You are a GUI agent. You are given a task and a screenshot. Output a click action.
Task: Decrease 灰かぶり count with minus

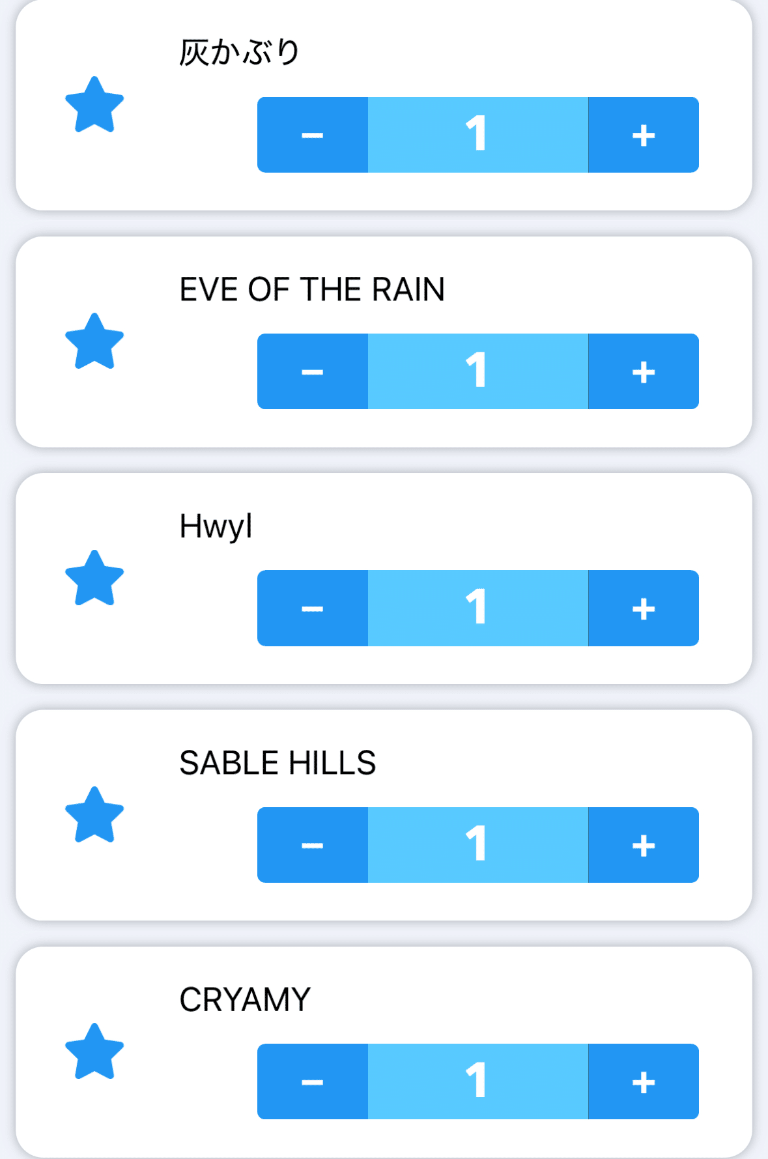[313, 135]
